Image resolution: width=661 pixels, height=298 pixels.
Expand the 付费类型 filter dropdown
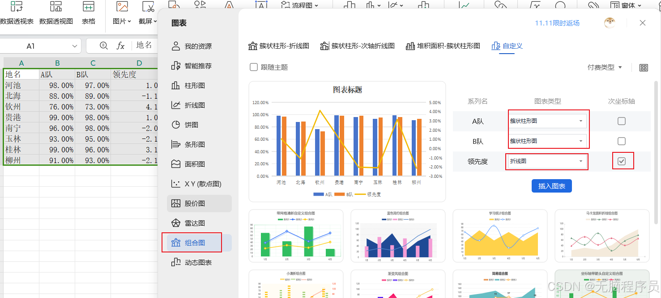point(605,67)
